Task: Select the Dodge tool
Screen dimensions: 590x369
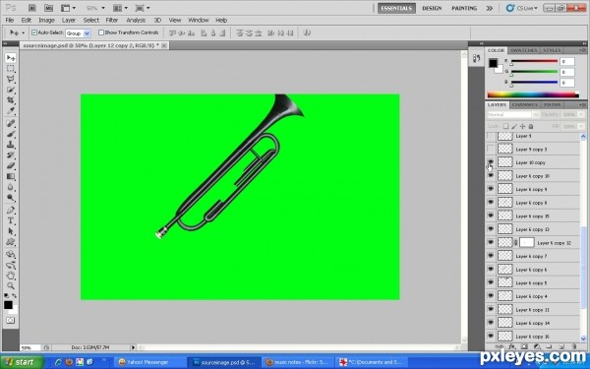Action: (11, 198)
